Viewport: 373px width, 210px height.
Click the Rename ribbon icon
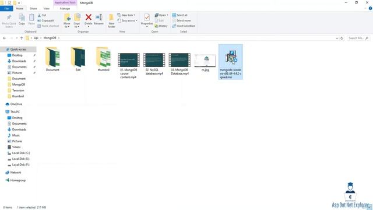pos(98,19)
